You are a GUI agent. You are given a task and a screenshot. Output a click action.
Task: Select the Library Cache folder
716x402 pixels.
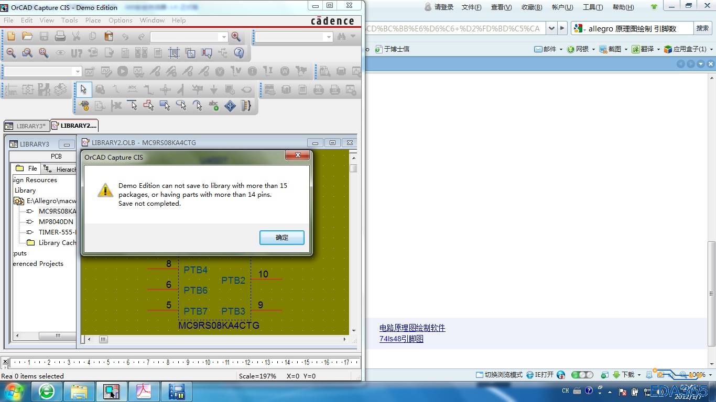pos(57,243)
